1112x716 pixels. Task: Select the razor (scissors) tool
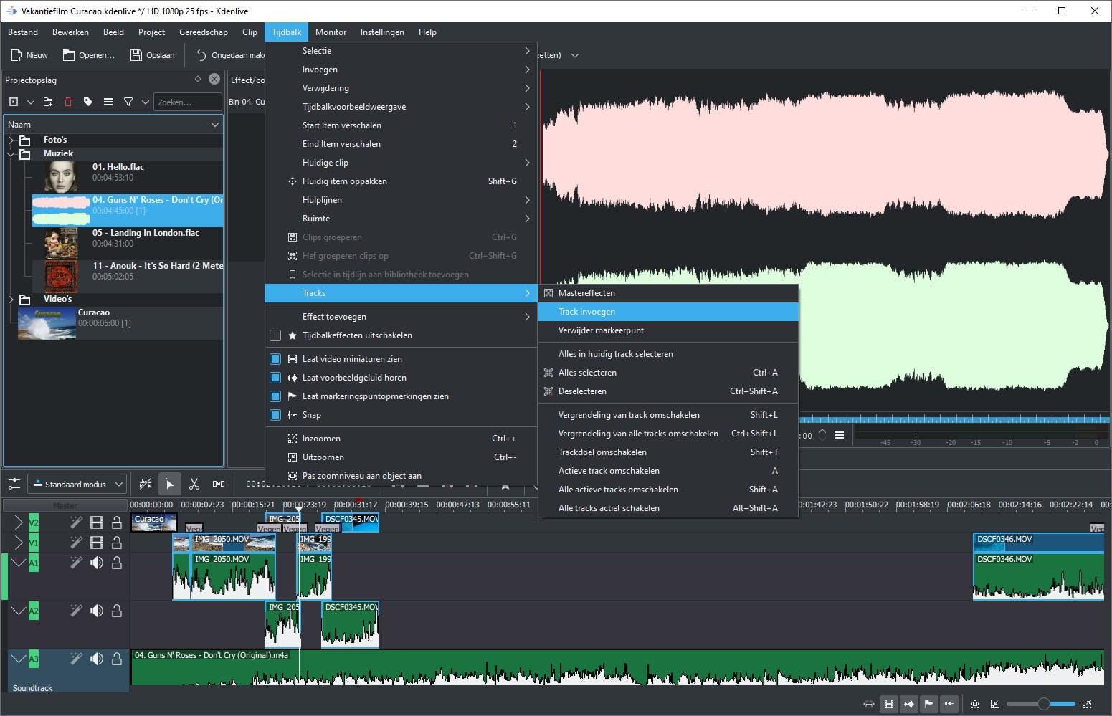pos(194,485)
